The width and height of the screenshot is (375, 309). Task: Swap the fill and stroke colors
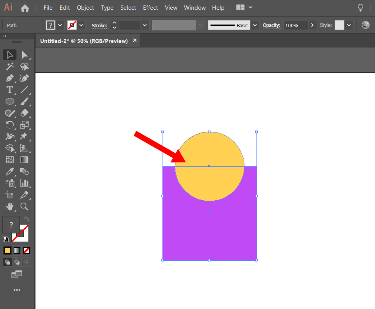click(x=27, y=219)
